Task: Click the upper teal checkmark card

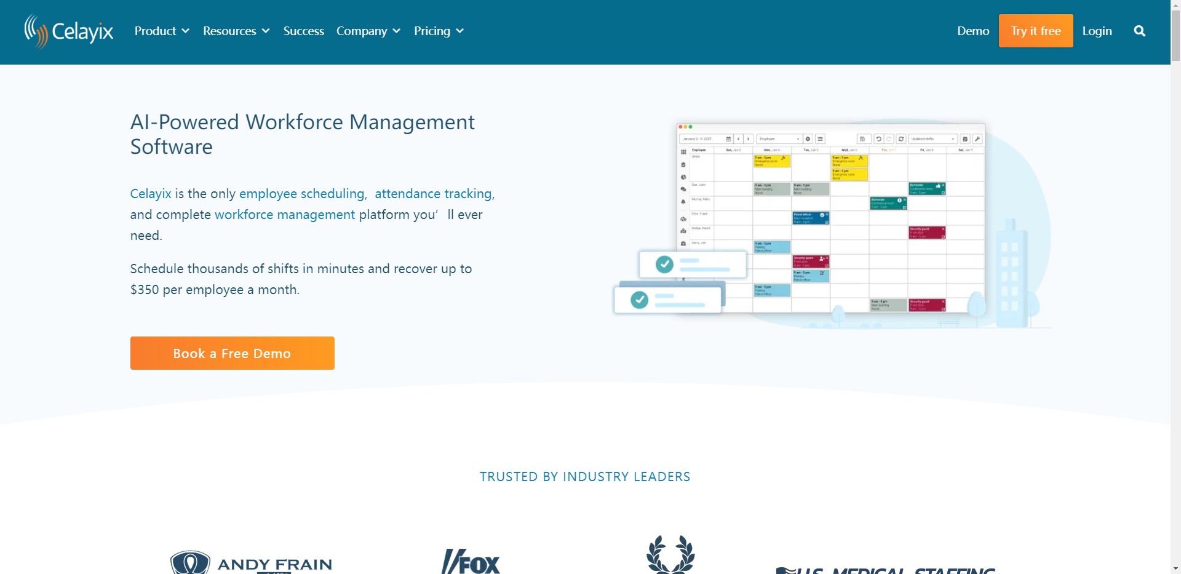Action: point(692,265)
